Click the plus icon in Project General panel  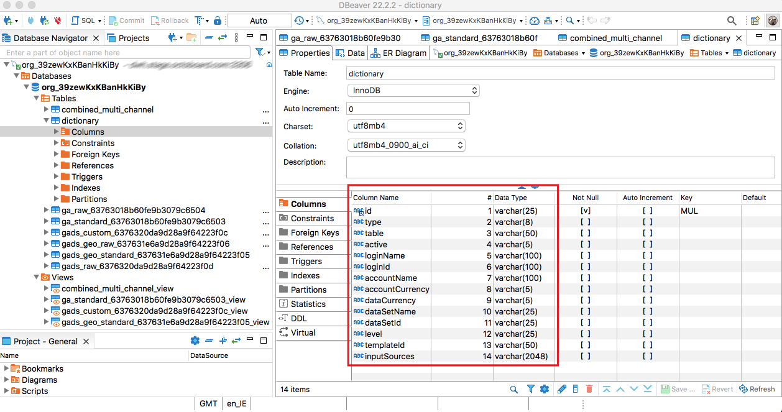tap(223, 341)
